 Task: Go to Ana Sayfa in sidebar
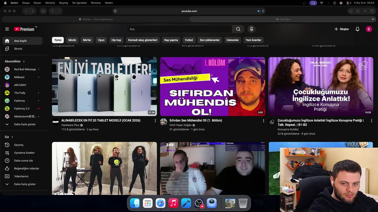(x=22, y=41)
